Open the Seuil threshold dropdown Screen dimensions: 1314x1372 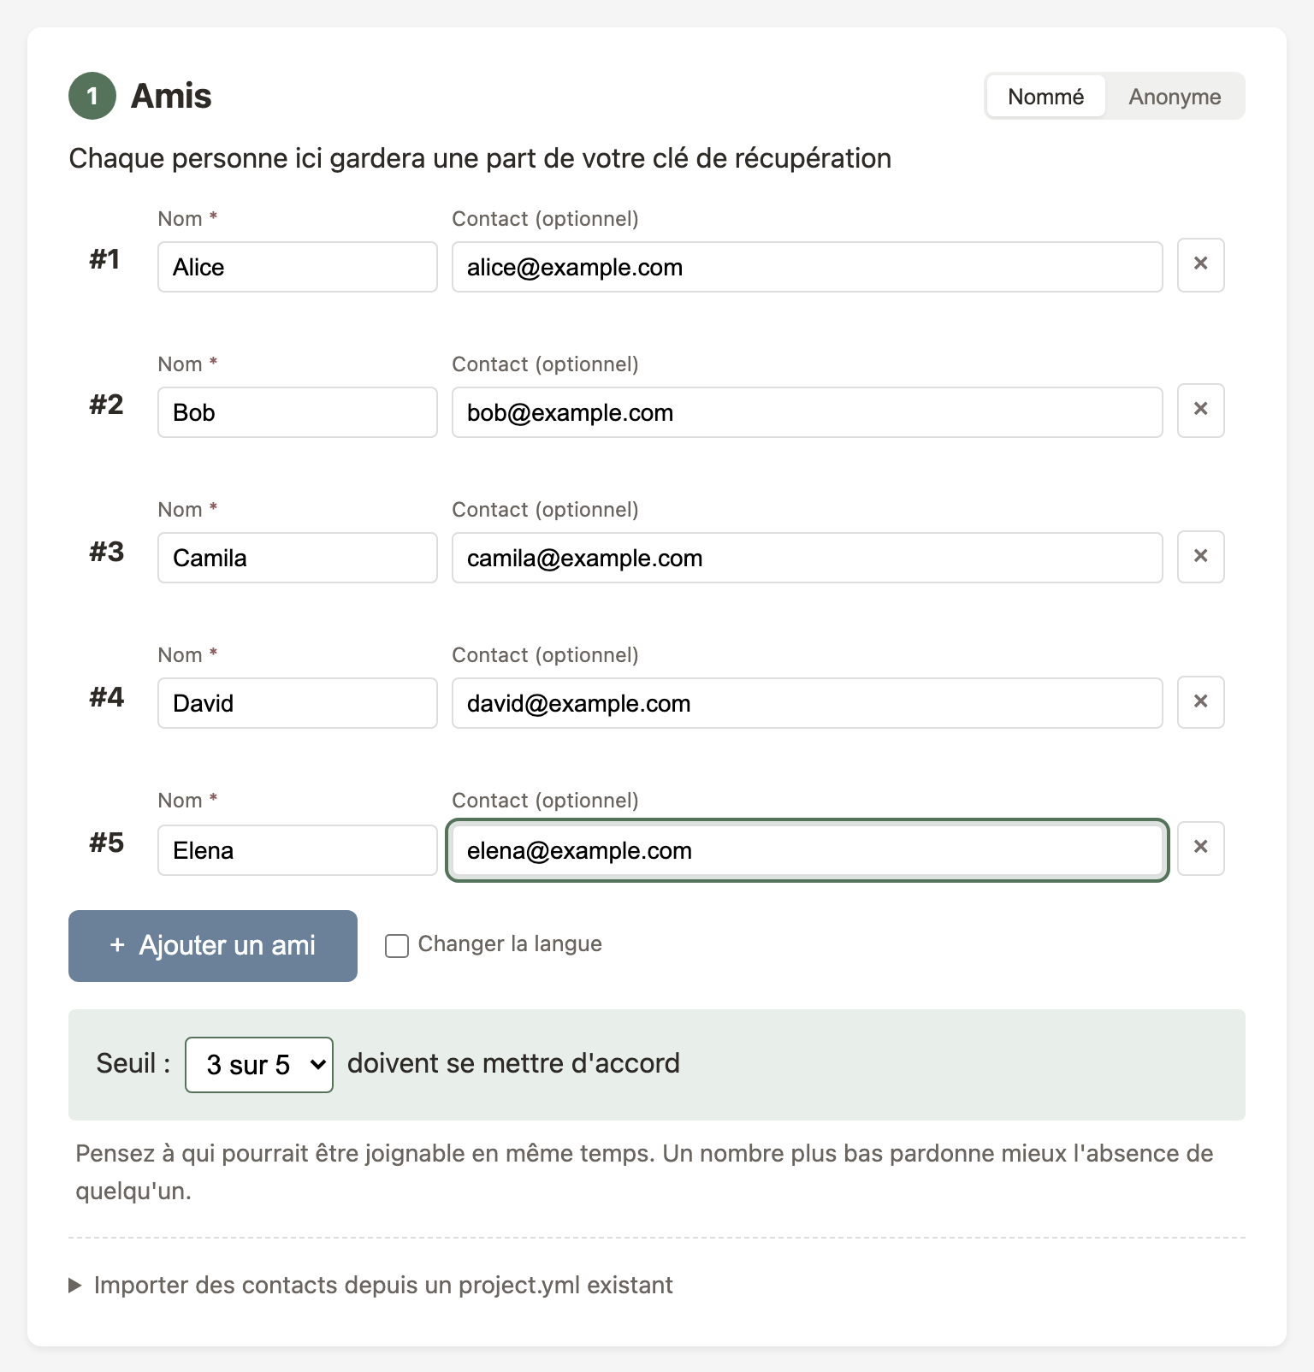(258, 1064)
